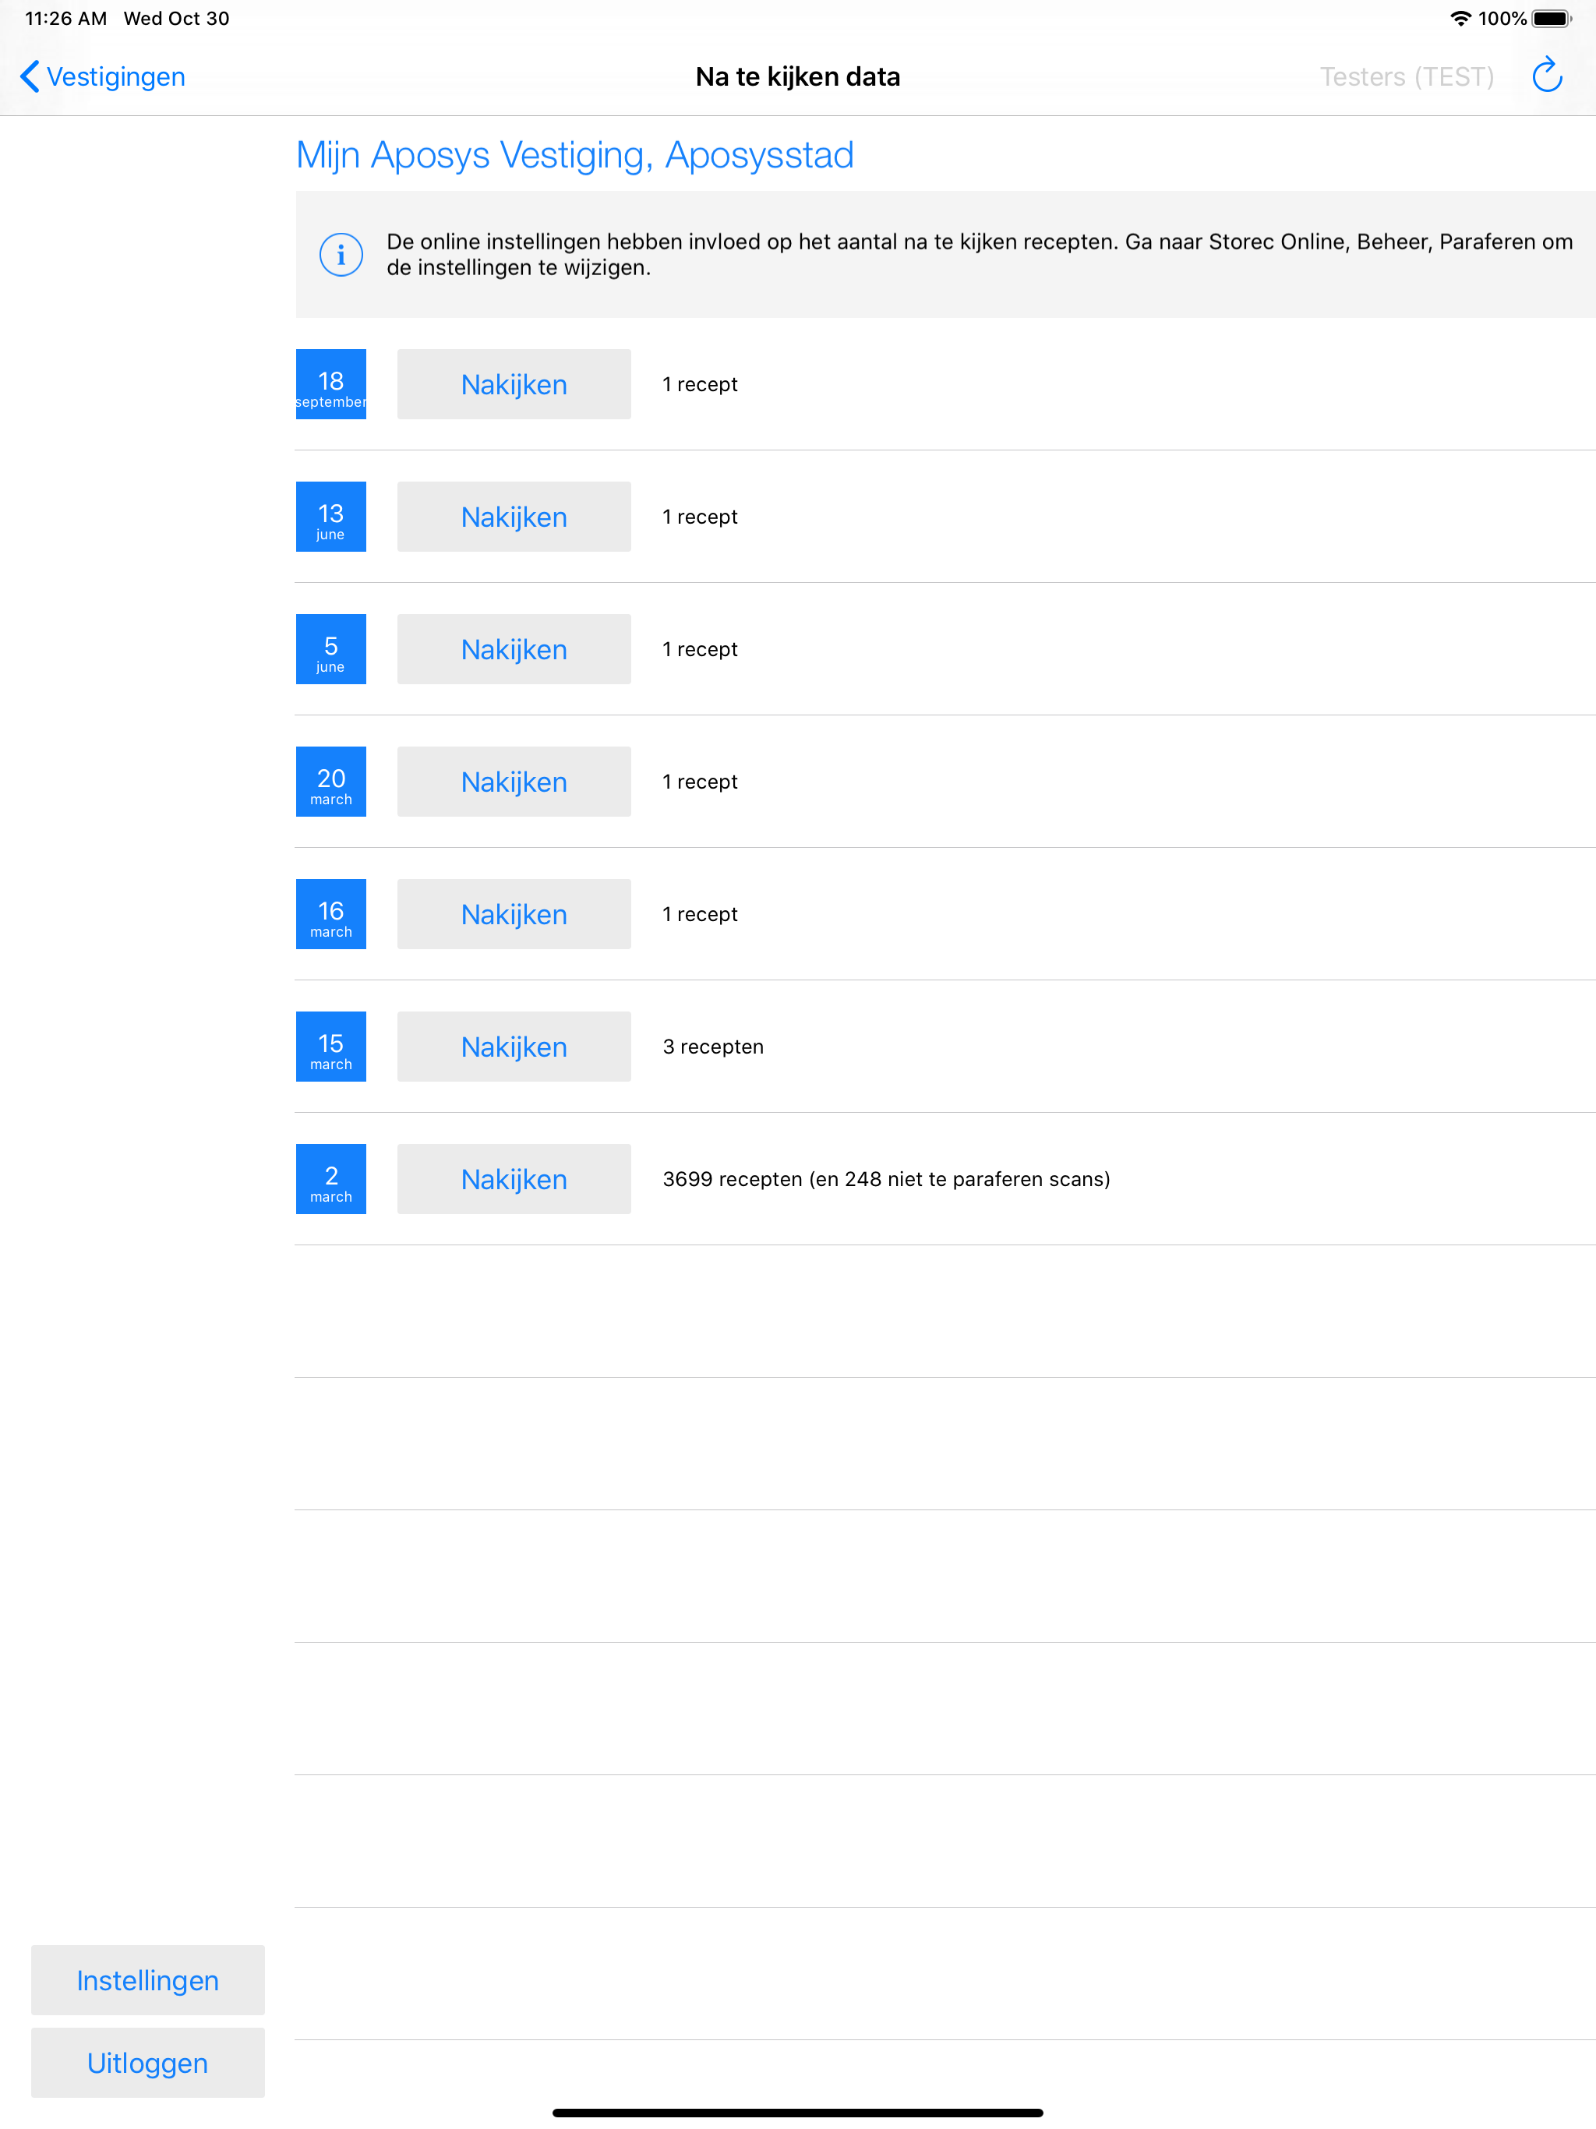Tap the Wed Oct 30 date in the status bar
Screen dimensions: 1596x2129
(176, 18)
